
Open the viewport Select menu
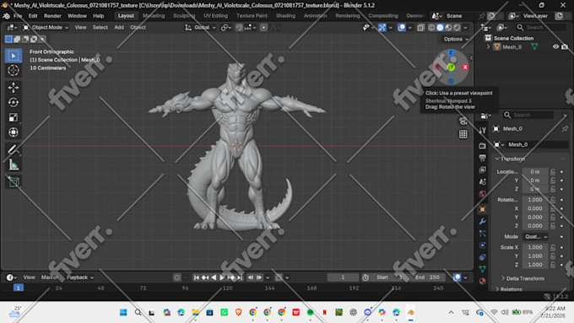point(100,28)
